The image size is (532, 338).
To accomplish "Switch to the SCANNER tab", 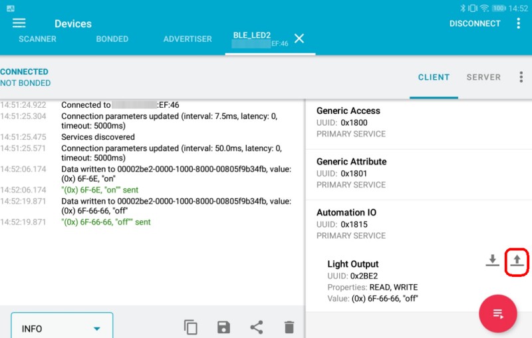I will point(37,39).
